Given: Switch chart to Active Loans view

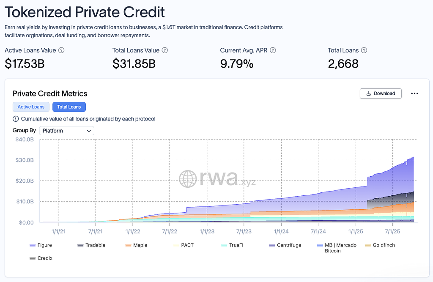Looking at the screenshot, I should tap(31, 107).
